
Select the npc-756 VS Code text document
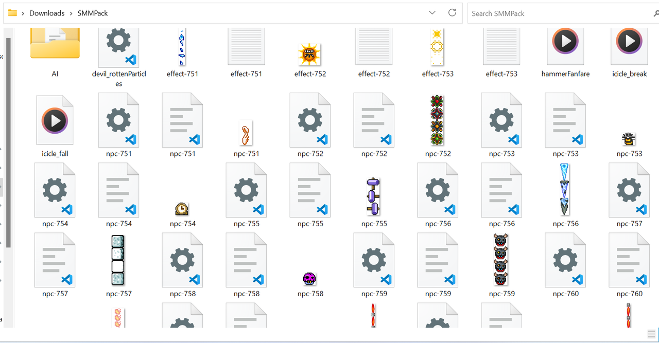click(x=502, y=190)
